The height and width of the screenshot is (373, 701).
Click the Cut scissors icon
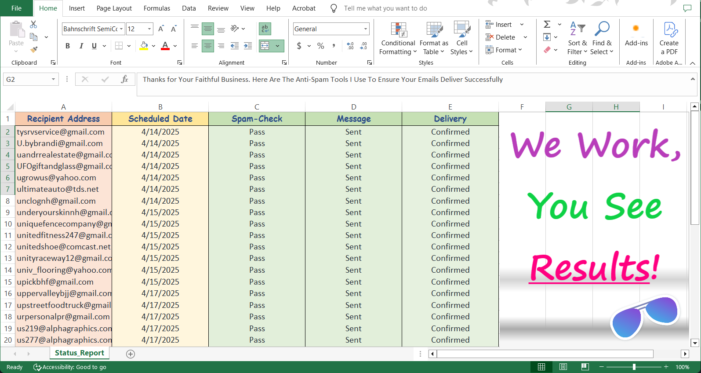[33, 25]
